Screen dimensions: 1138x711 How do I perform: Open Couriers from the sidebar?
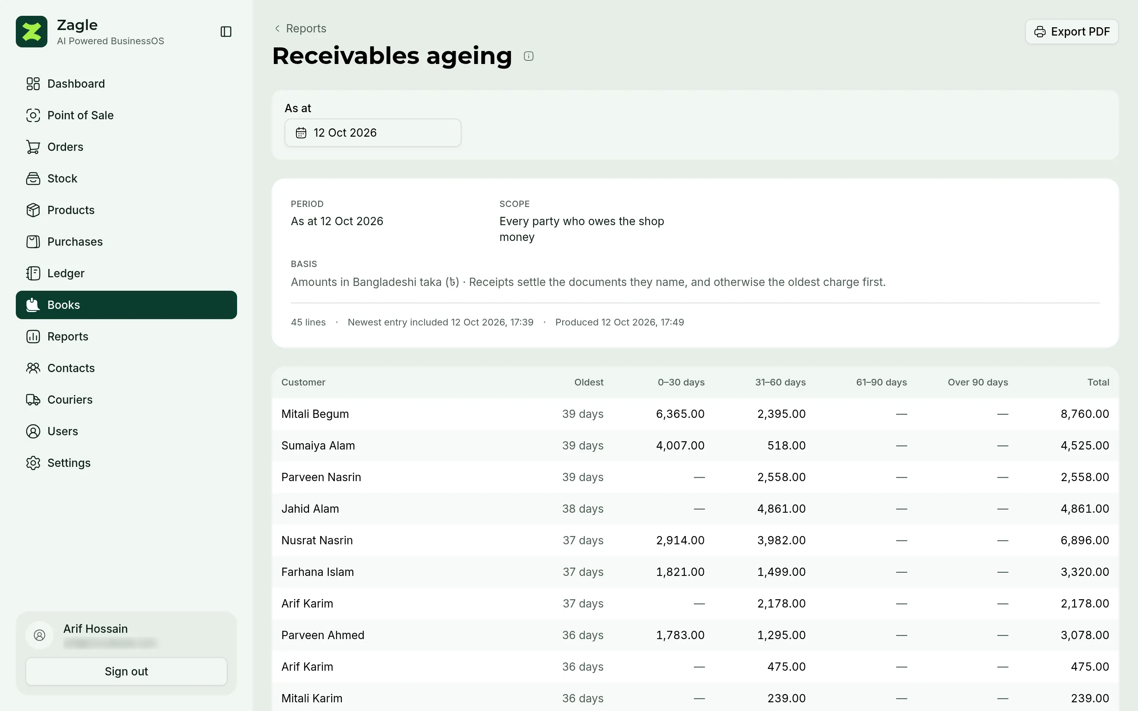point(126,400)
